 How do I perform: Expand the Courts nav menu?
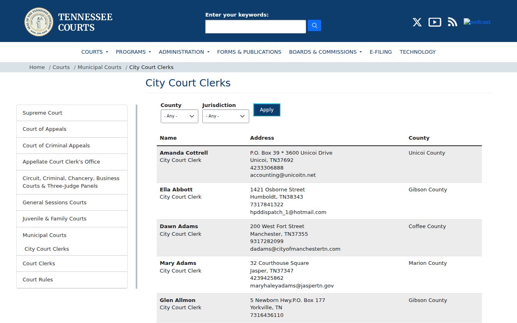[95, 52]
